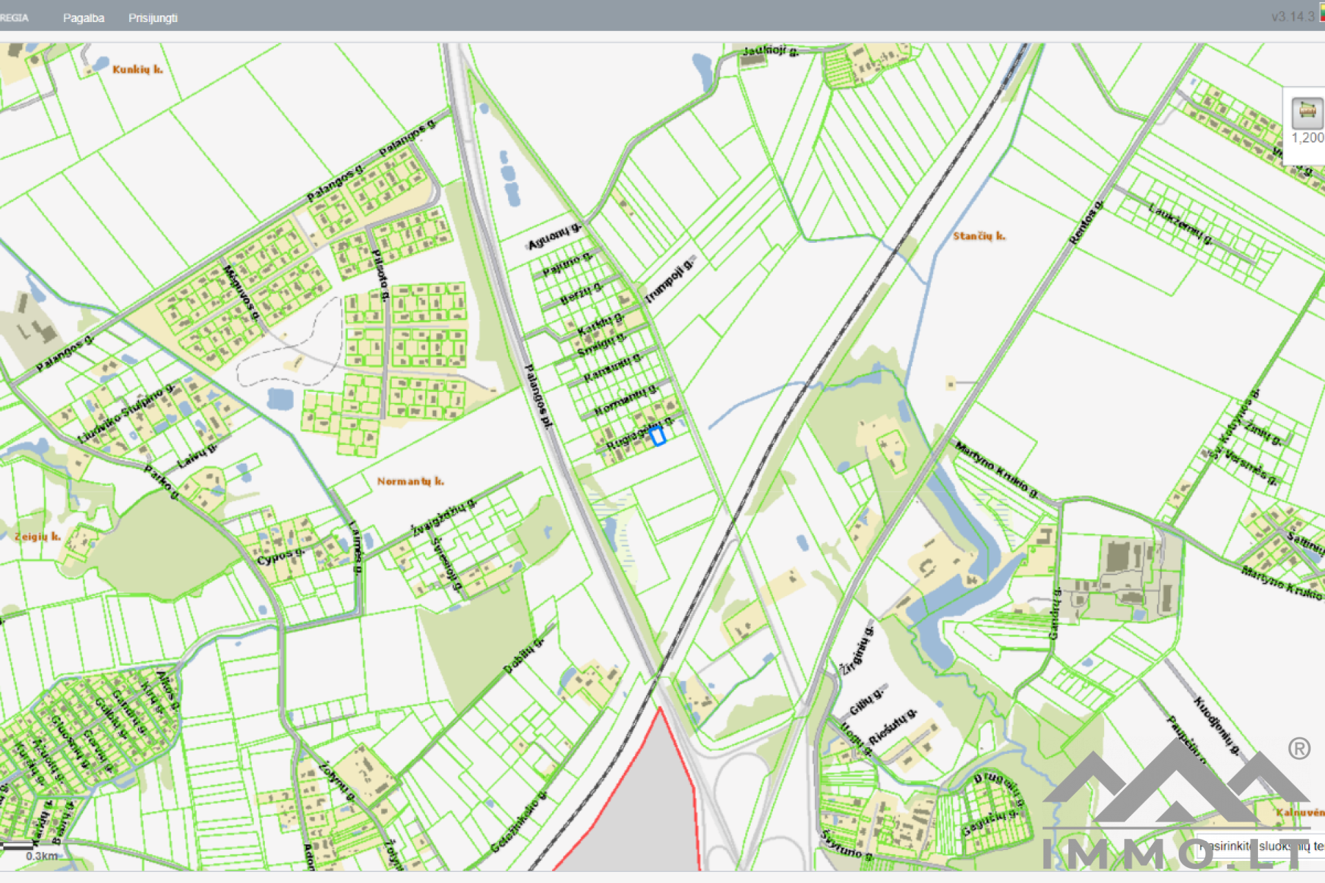Click the Cypos g. street label
Image resolution: width=1325 pixels, height=883 pixels.
coord(280,557)
